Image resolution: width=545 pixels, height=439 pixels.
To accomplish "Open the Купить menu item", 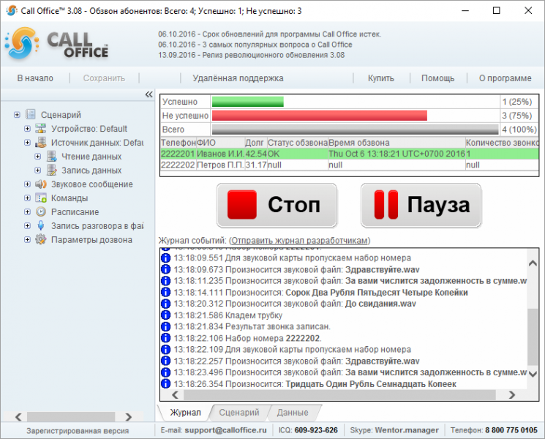I will (381, 78).
